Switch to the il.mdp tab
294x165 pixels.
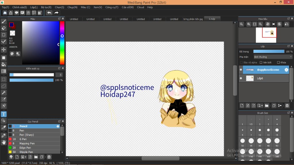(x=212, y=19)
